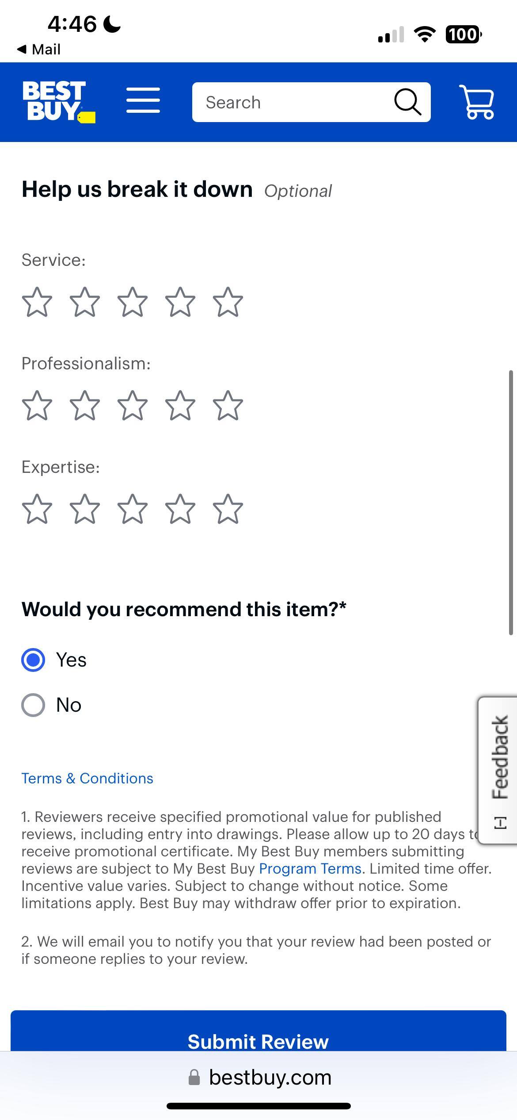Submit the review
The width and height of the screenshot is (517, 1120).
258,1040
